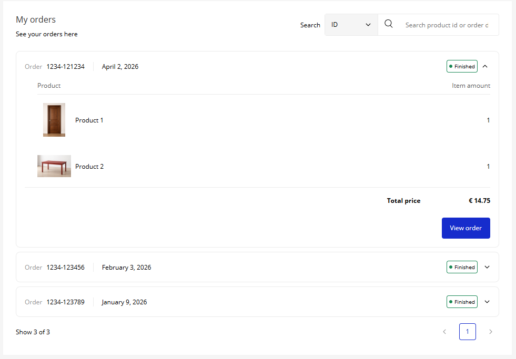Select page 1 in pagination
516x359 pixels.
[x=467, y=332]
